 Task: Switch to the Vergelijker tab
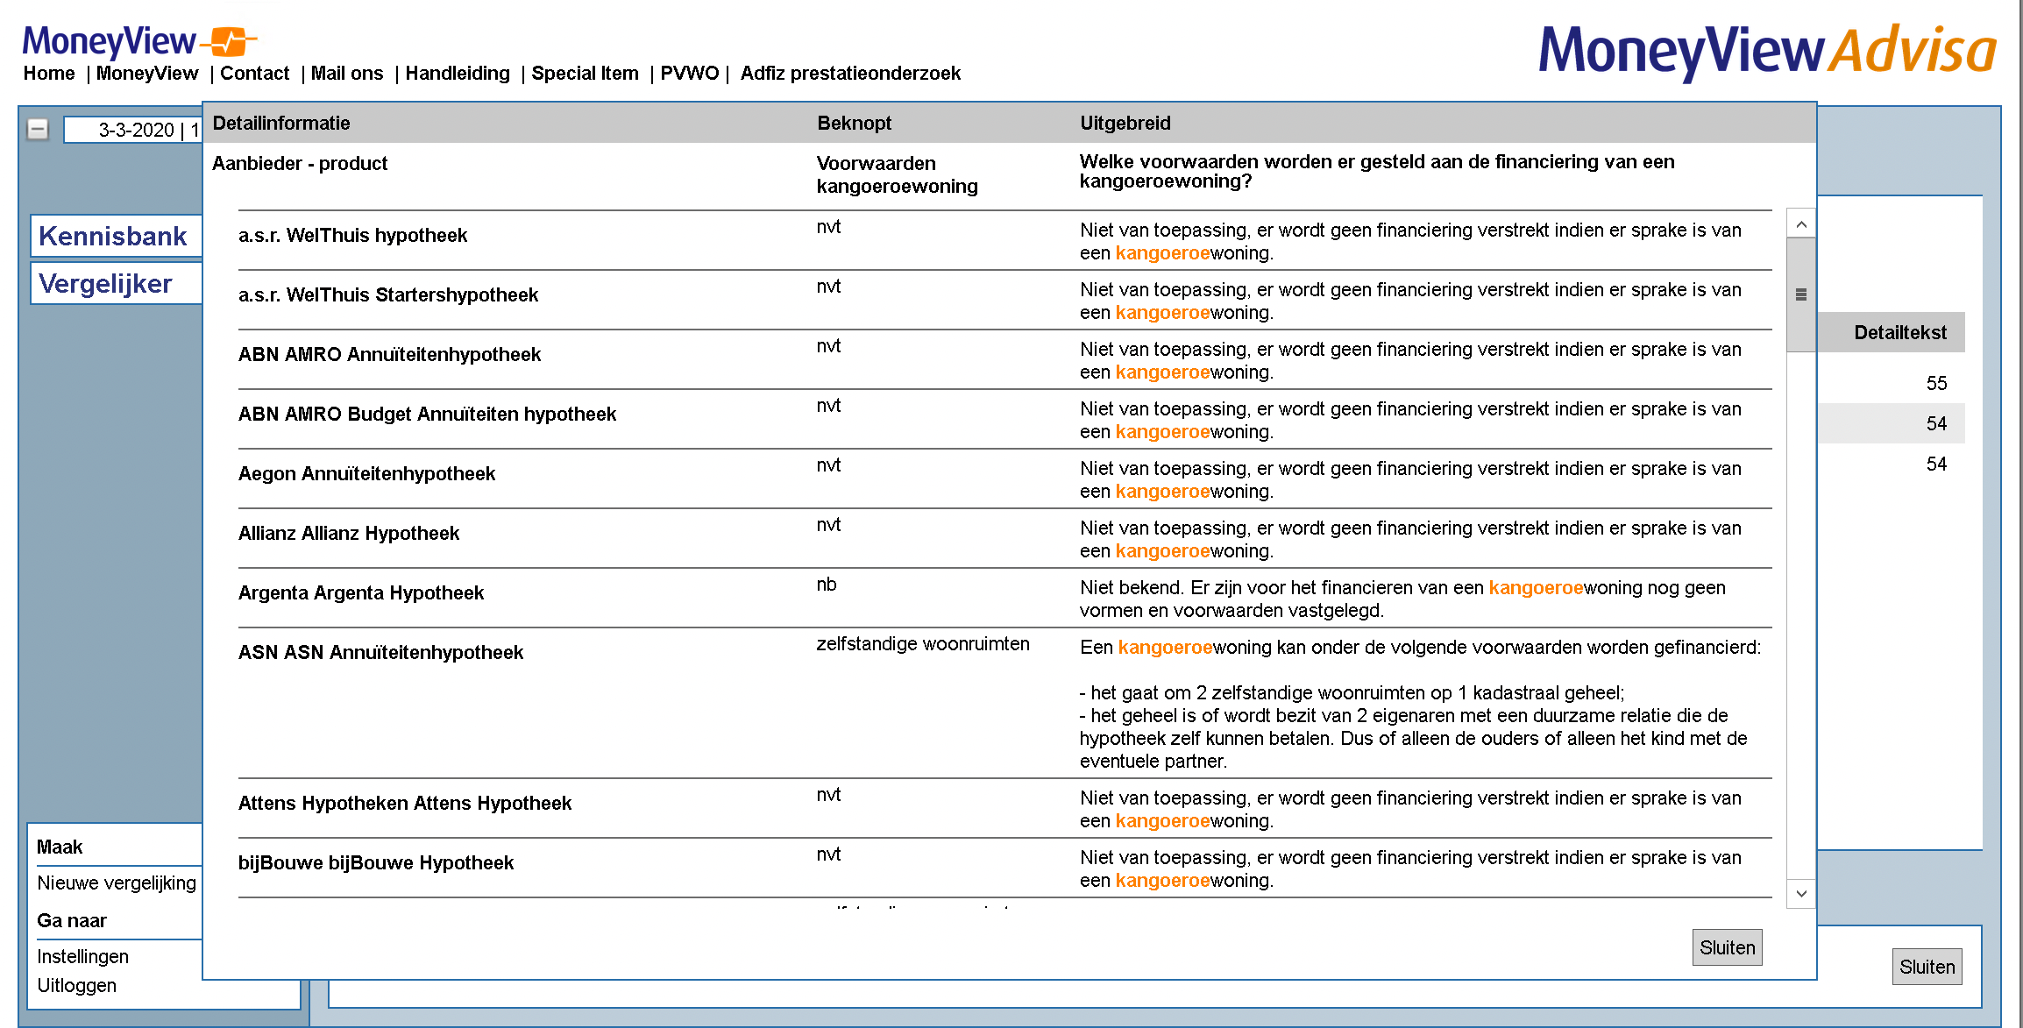coord(117,283)
